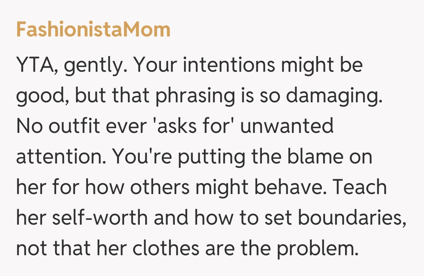Click the phrase 'phrasing is so damaging'
Image resolution: width=424 pixels, height=276 pixels.
(269, 96)
